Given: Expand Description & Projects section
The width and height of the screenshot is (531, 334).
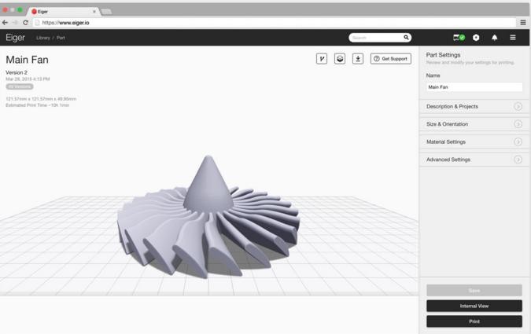Looking at the screenshot, I should coord(473,106).
